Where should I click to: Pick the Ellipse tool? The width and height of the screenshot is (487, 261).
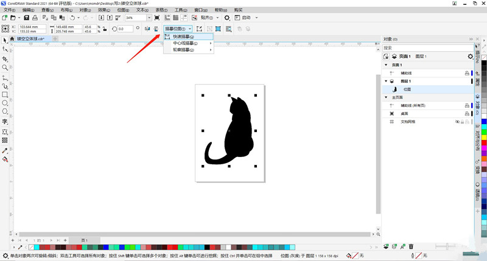pyautogui.click(x=5, y=103)
